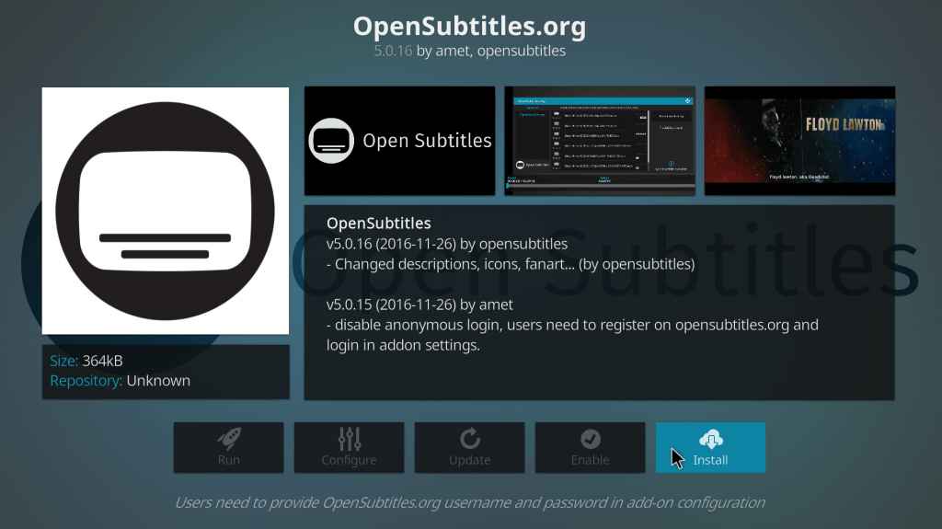The width and height of the screenshot is (942, 529).
Task: Click the large OpenSubtitles addon icon
Action: [x=166, y=211]
